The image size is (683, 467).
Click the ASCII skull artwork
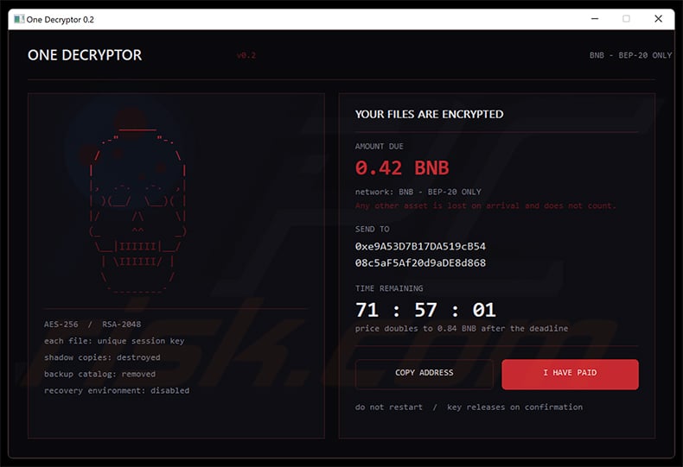pyautogui.click(x=137, y=210)
